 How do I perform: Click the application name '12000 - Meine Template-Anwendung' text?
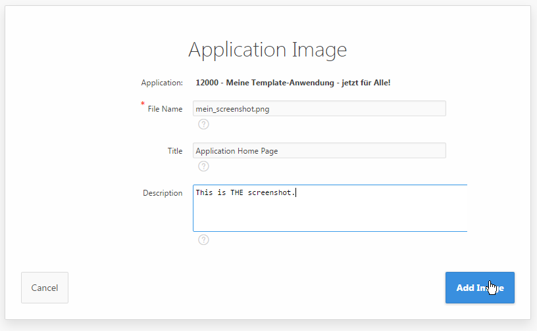293,83
